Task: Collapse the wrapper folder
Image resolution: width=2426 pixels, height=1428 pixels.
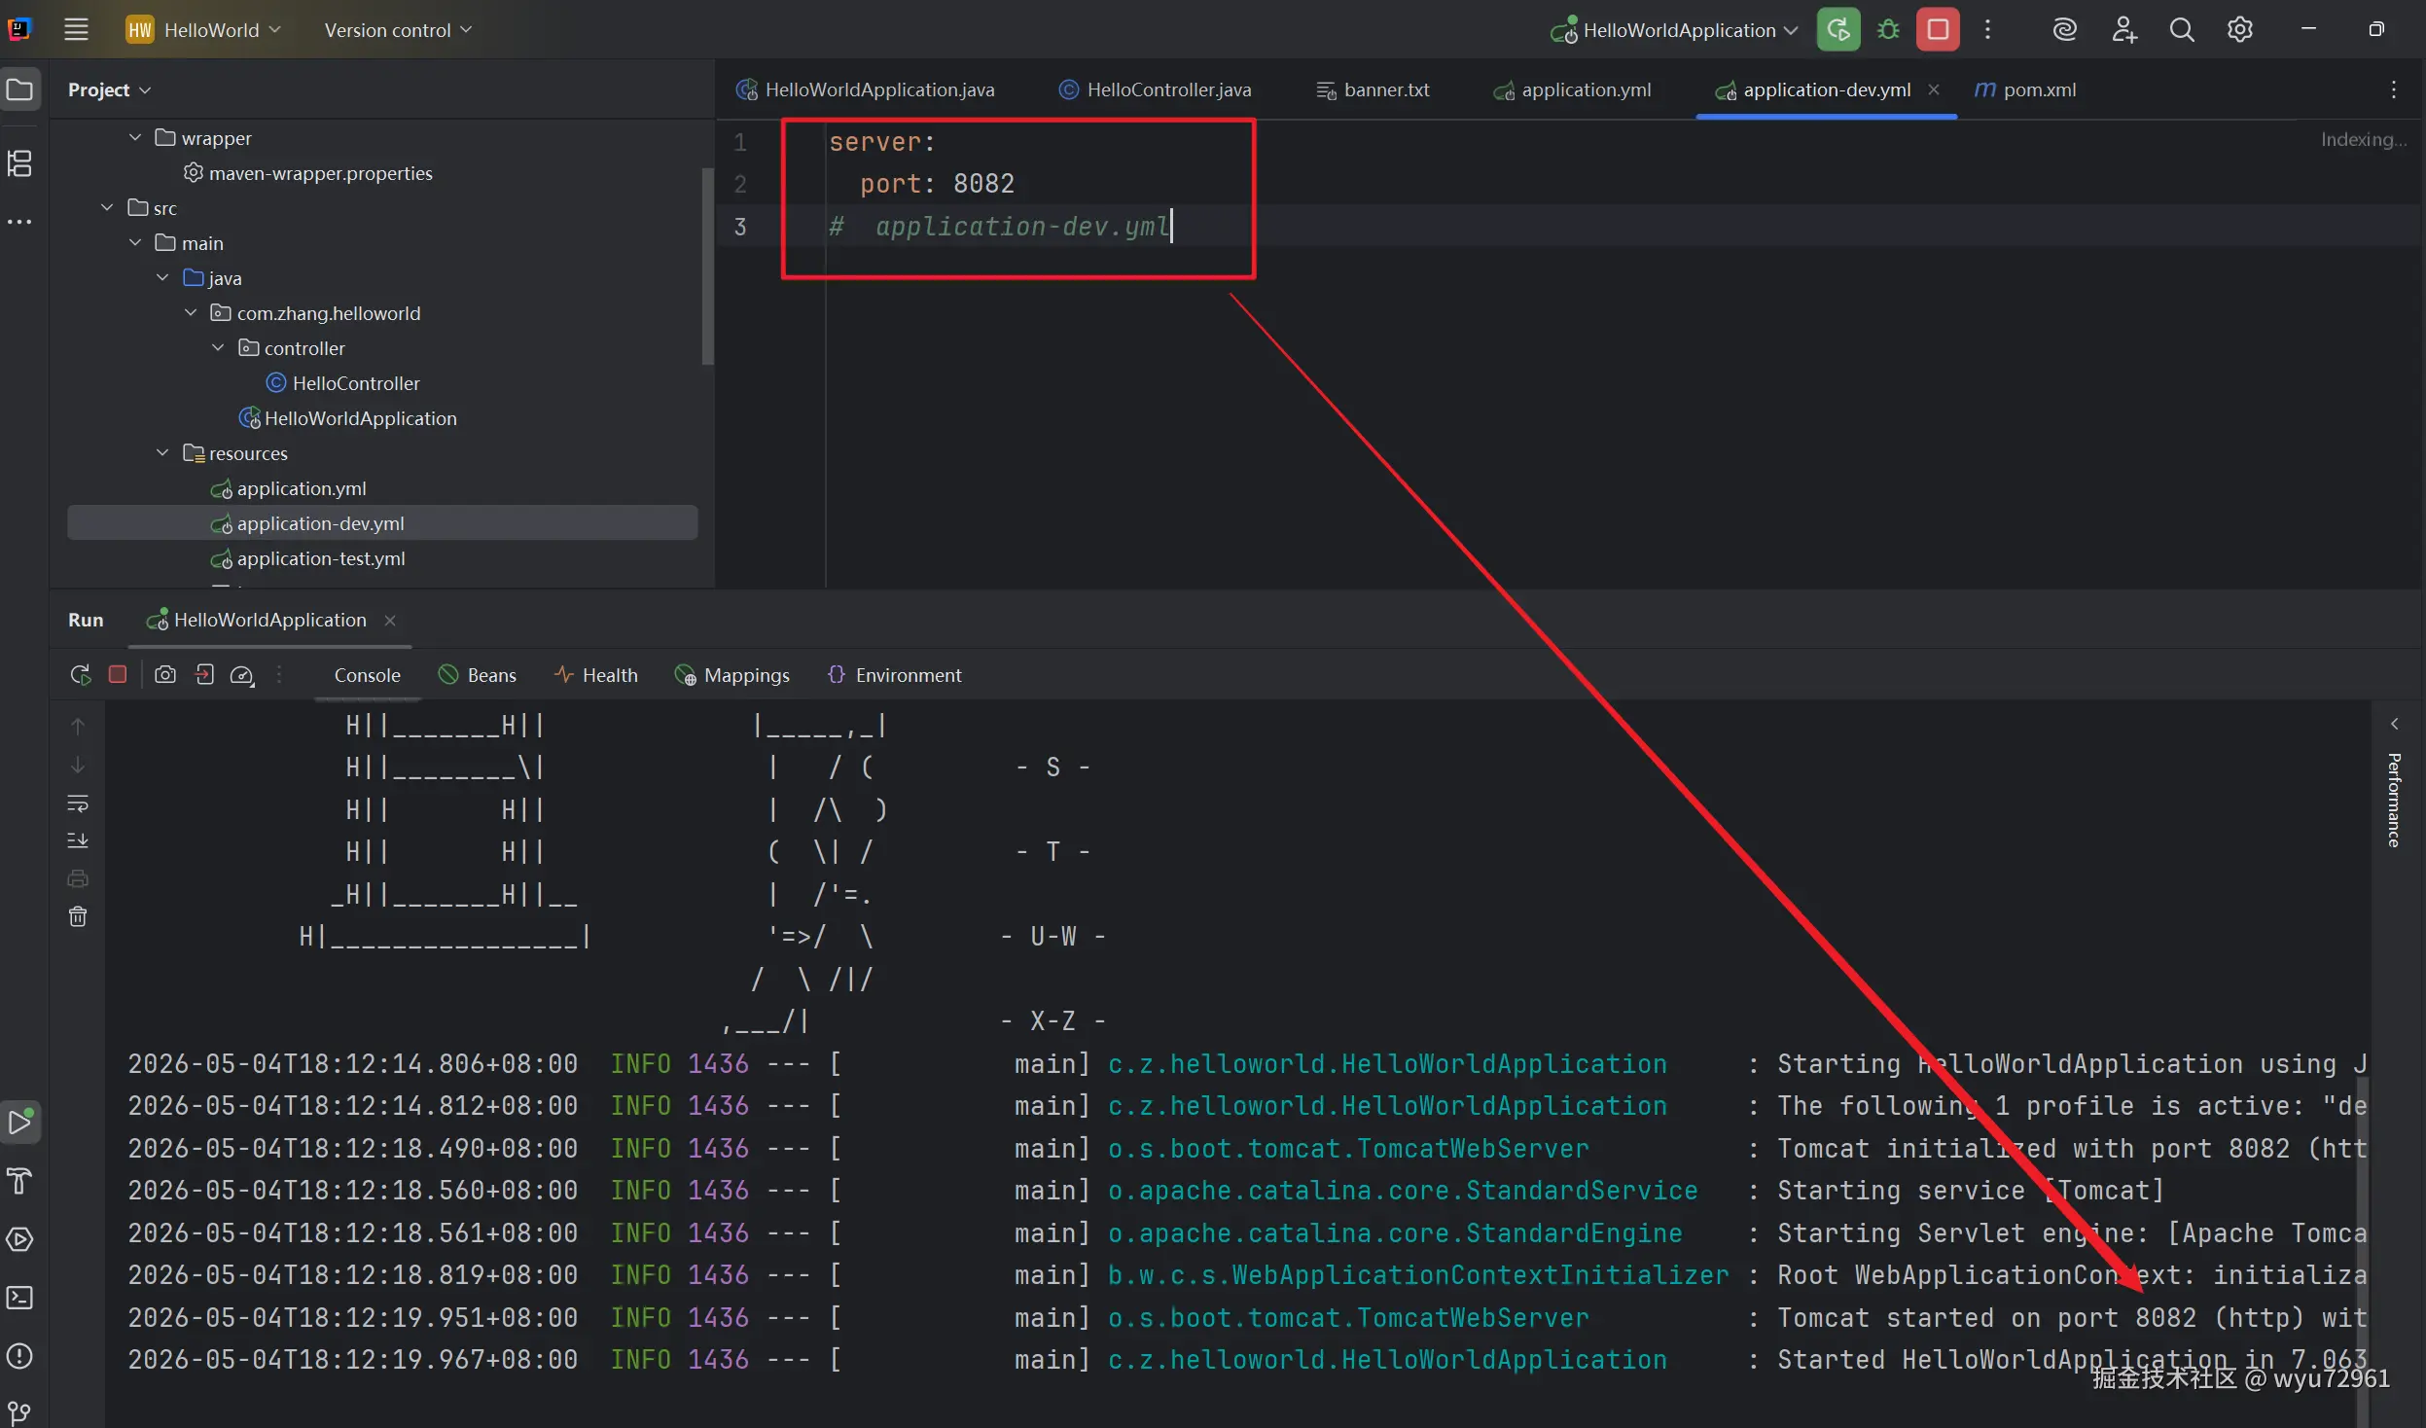Action: [x=135, y=138]
